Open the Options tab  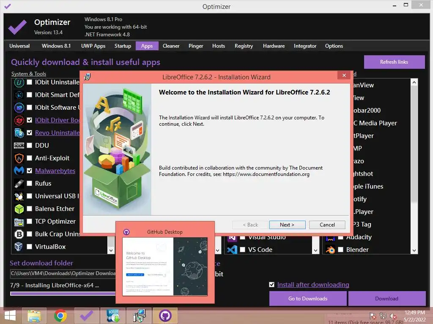(x=334, y=46)
